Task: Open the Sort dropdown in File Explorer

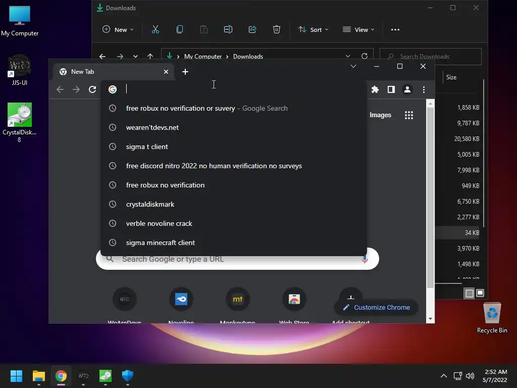Action: [x=313, y=30]
